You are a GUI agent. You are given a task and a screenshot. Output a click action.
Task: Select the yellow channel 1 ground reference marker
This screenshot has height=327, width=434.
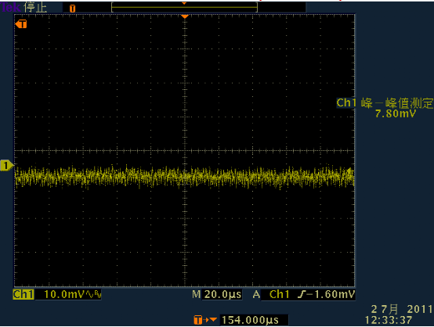pos(7,166)
